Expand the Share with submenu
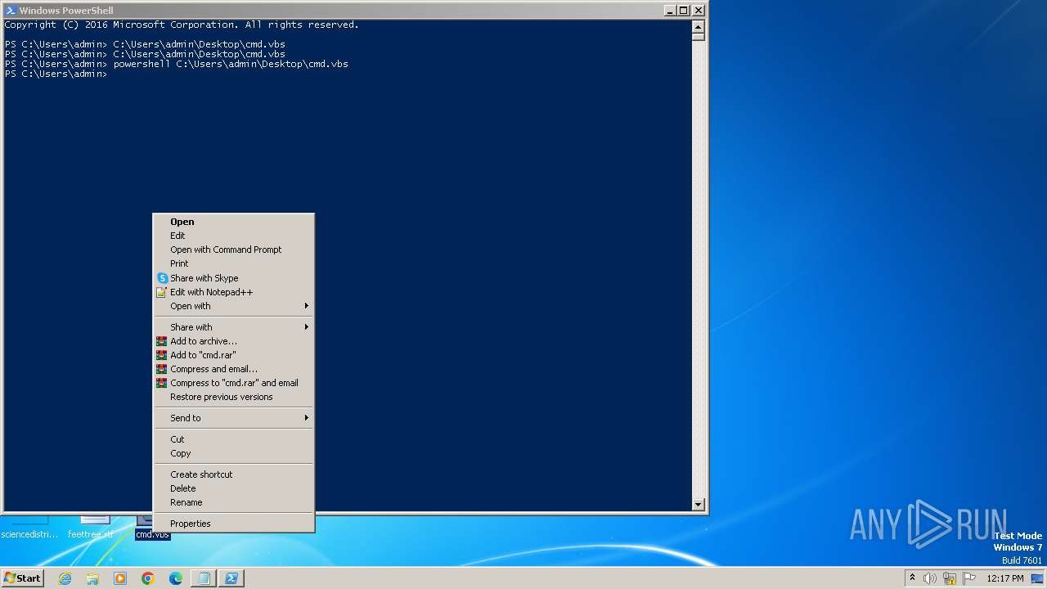 (x=234, y=327)
